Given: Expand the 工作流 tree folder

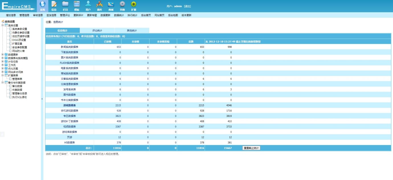Looking at the screenshot, I should (x=3, y=65).
